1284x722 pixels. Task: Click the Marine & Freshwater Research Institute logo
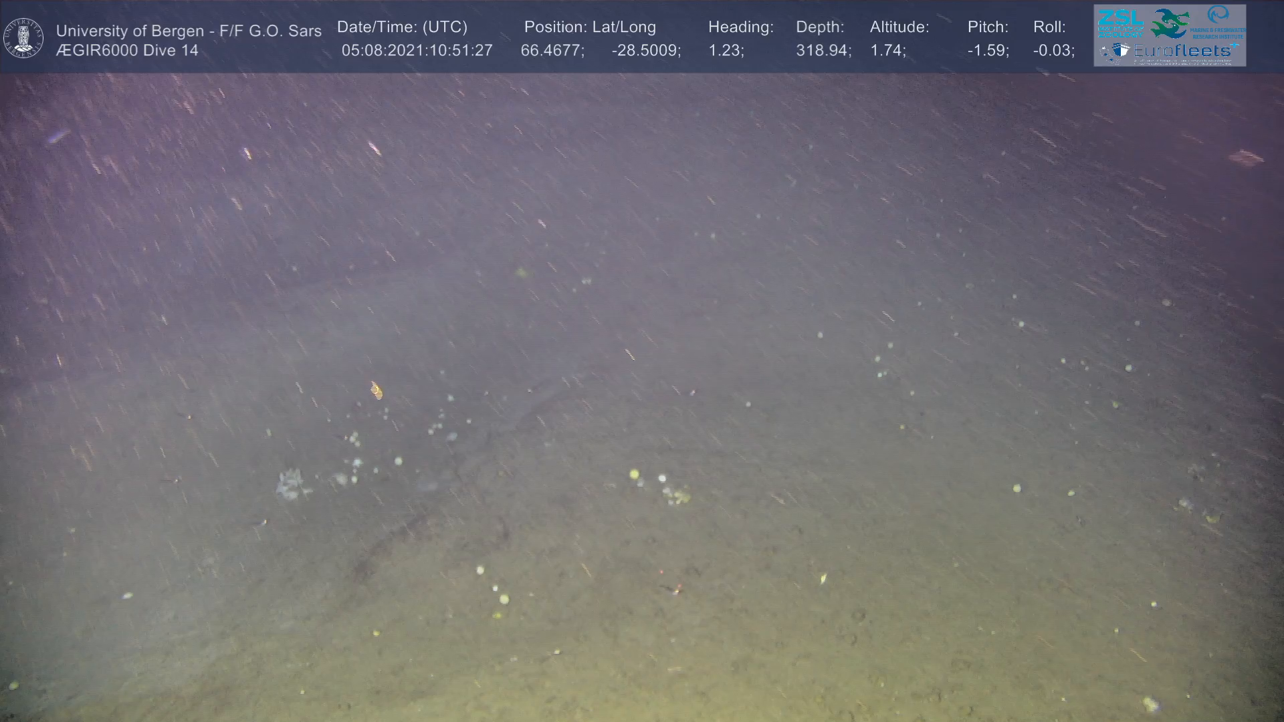pyautogui.click(x=1219, y=21)
